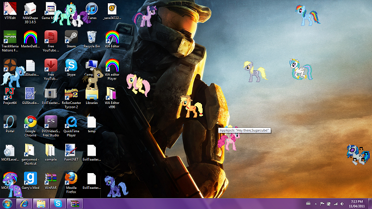Open the volume control in the tray
The height and width of the screenshot is (209, 372).
point(342,204)
